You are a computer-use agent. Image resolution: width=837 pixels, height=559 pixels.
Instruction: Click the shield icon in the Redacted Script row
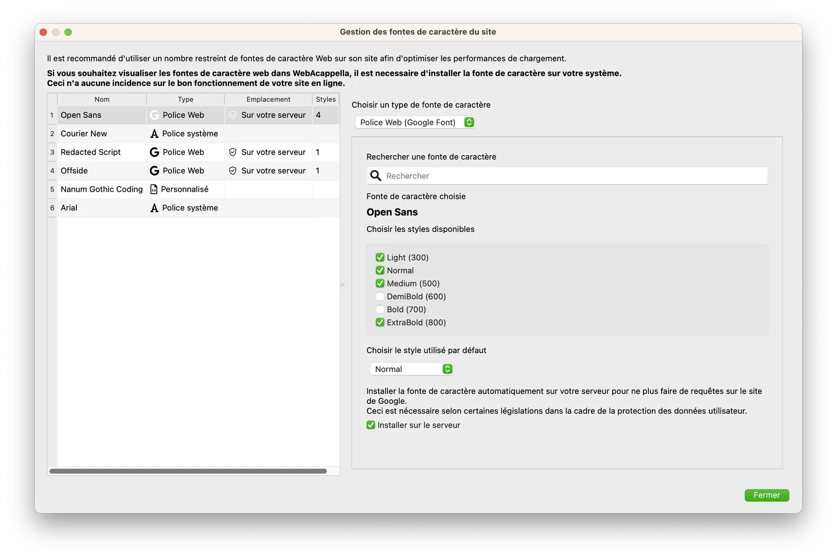click(233, 152)
